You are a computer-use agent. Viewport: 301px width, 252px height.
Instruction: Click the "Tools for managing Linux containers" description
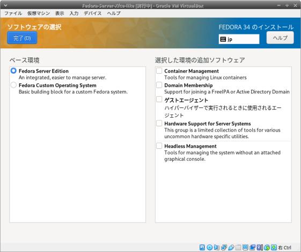pos(205,77)
